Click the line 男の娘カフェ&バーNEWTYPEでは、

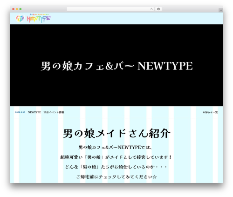[x=115, y=147]
